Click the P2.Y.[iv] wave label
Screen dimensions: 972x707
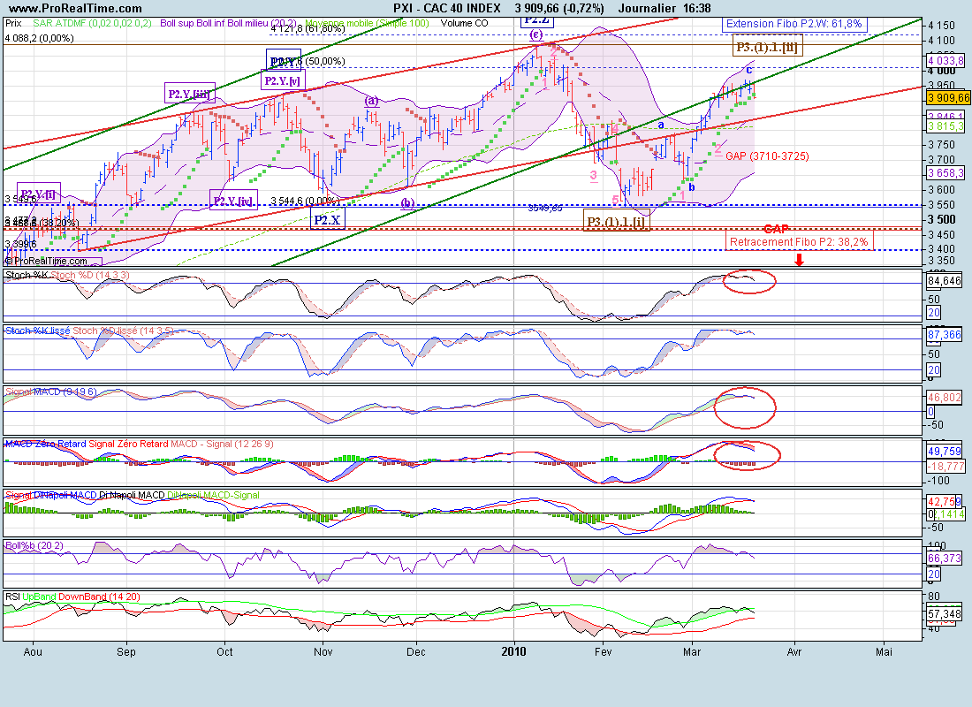(233, 201)
